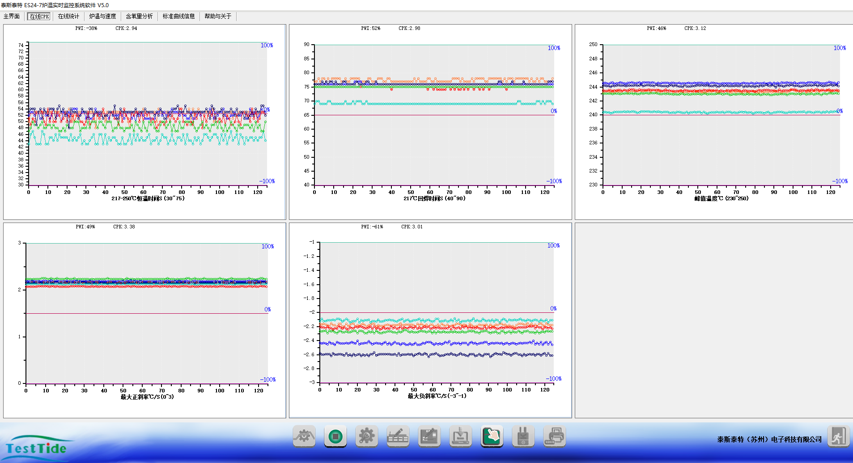Open the 帮助与关于 menu tab
Screen dimensions: 853x463
[x=218, y=17]
